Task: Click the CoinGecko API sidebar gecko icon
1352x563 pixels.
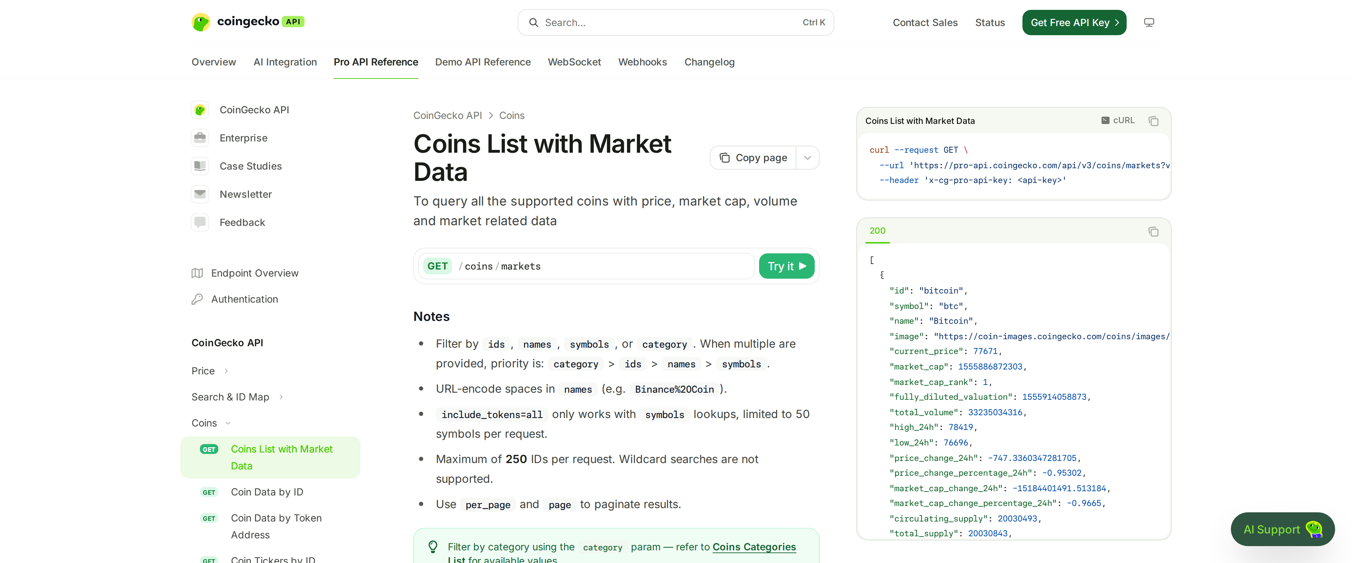Action: pos(200,110)
